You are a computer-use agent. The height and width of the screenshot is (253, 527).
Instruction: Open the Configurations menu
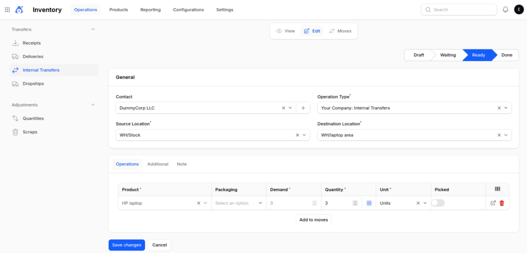188,10
